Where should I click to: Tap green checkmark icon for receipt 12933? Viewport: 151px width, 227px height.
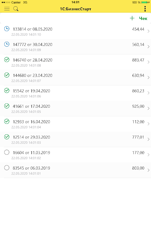tap(7, 121)
